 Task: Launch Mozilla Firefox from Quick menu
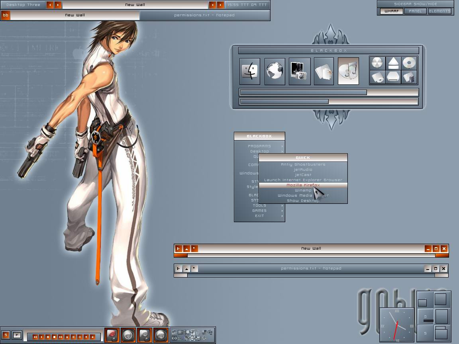pyautogui.click(x=303, y=185)
